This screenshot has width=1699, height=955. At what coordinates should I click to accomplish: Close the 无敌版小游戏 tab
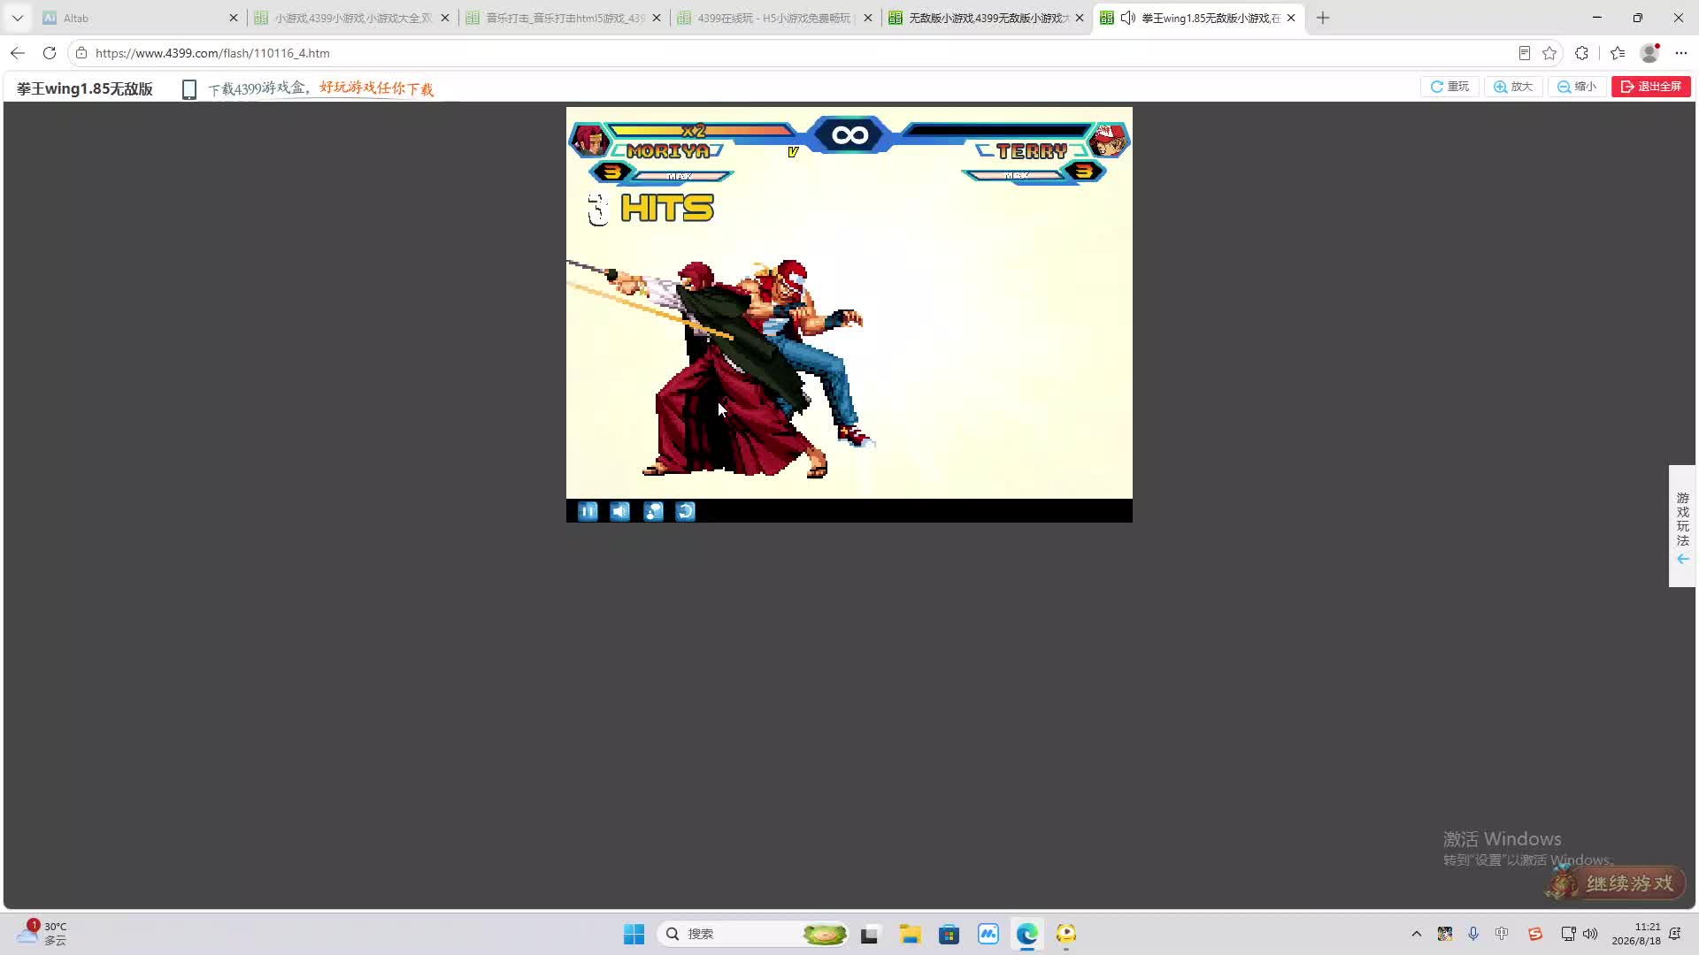point(1080,18)
